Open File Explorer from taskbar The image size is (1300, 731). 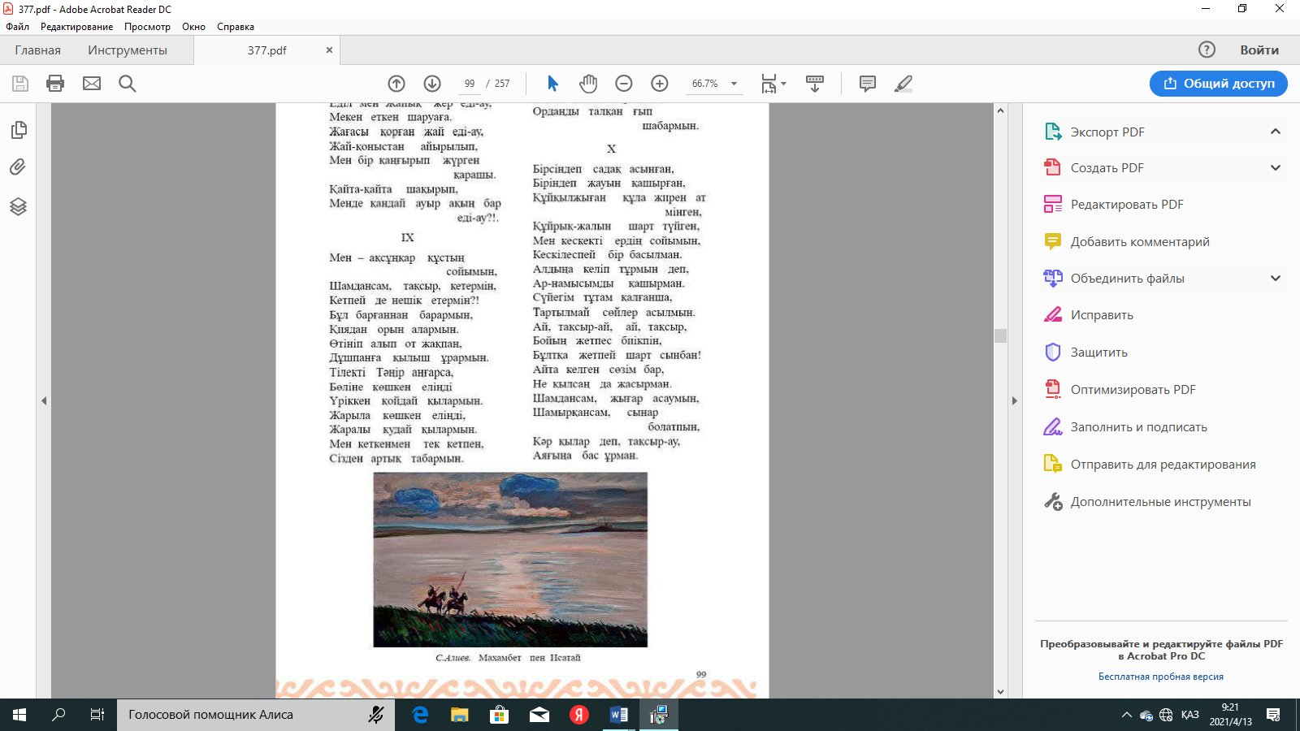(460, 715)
